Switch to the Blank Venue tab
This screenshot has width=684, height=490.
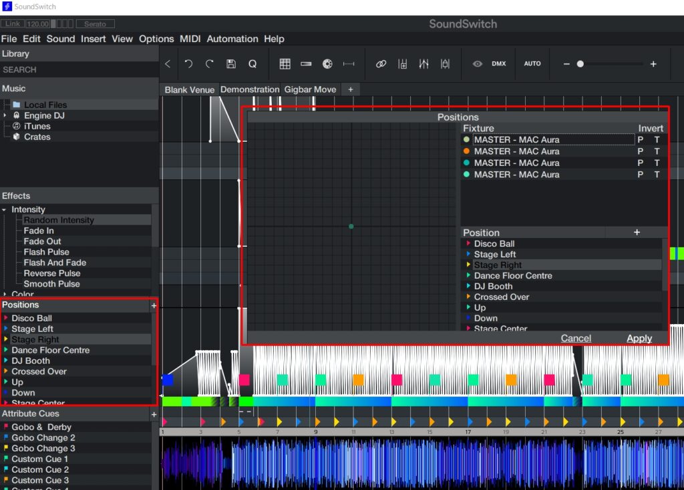point(189,90)
